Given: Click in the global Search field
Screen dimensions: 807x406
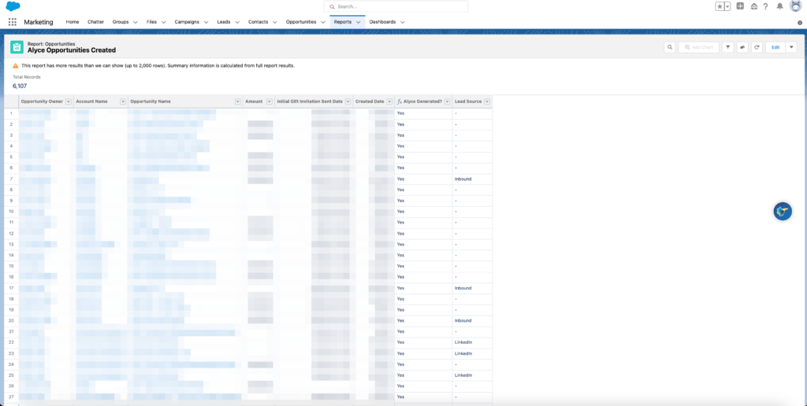Looking at the screenshot, I should 396,6.
